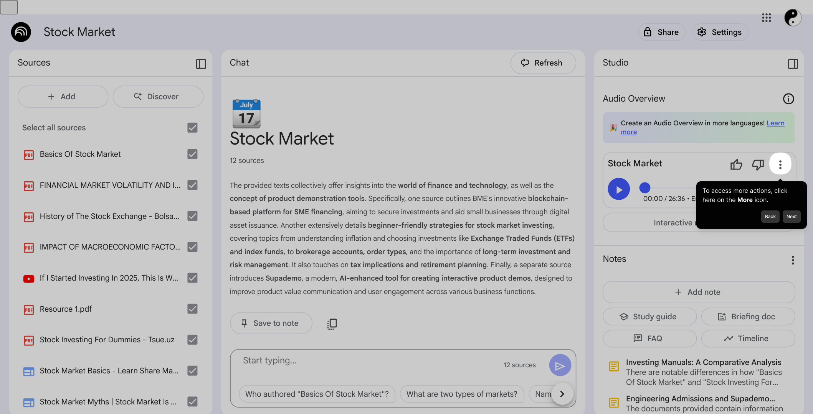Click the PDF icon for Basics Of Stock Market
The width and height of the screenshot is (813, 414).
[x=29, y=155]
